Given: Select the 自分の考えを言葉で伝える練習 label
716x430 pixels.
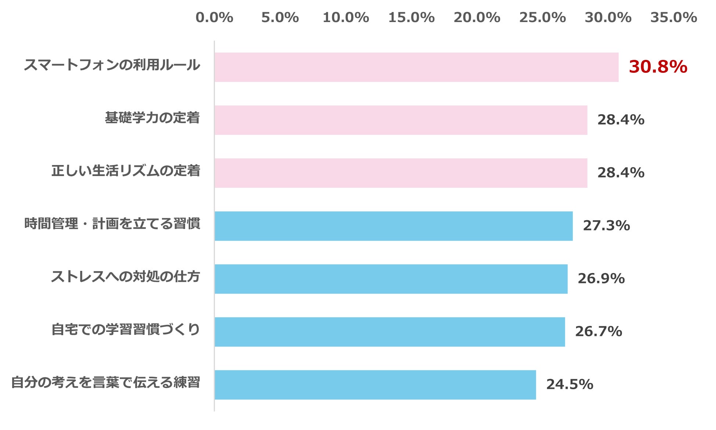Looking at the screenshot, I should 106,383.
